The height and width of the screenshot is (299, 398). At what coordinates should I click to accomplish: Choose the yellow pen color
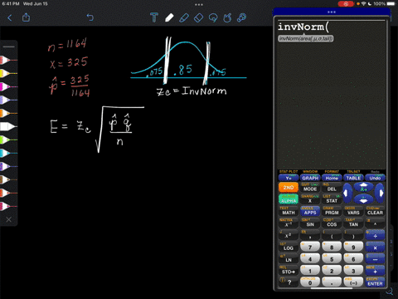tap(8, 73)
